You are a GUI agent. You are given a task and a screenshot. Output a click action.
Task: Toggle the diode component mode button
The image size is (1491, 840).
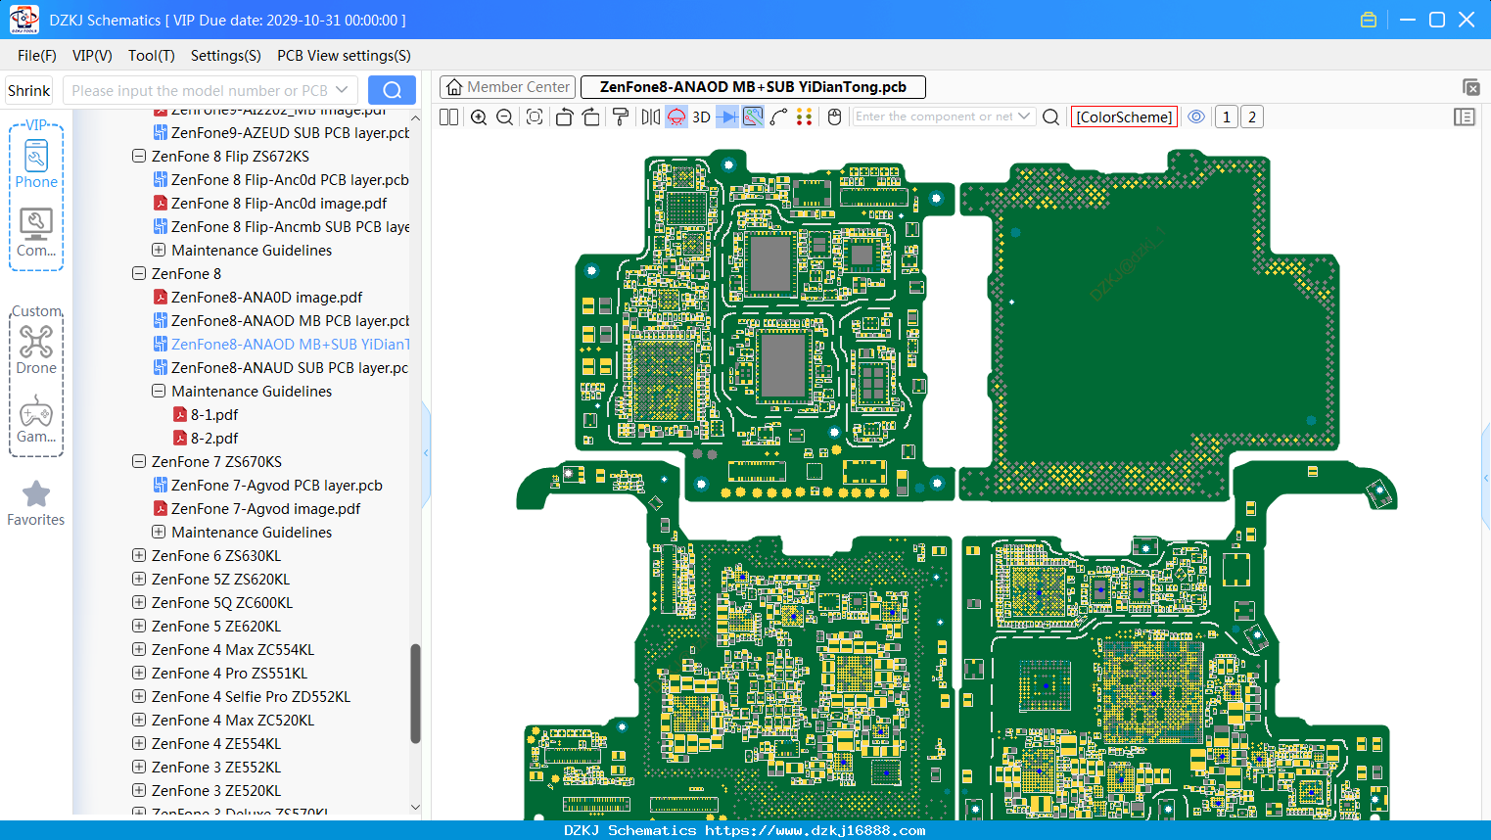(727, 117)
